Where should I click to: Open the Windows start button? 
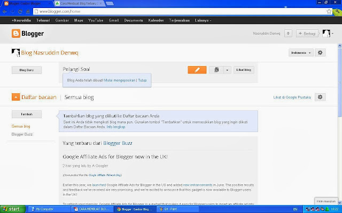(13, 209)
